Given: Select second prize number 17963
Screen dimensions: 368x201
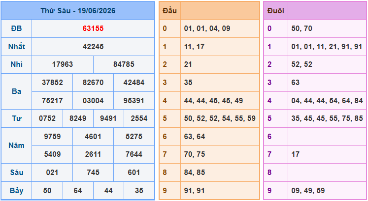Looking at the screenshot, I should (x=63, y=64).
